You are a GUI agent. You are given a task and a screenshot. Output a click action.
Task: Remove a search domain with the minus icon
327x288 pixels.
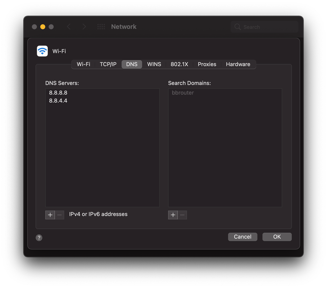[182, 215]
